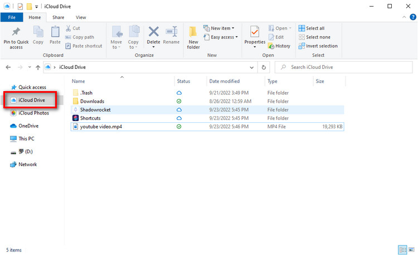
Task: Create a New folder
Action: pyautogui.click(x=193, y=37)
